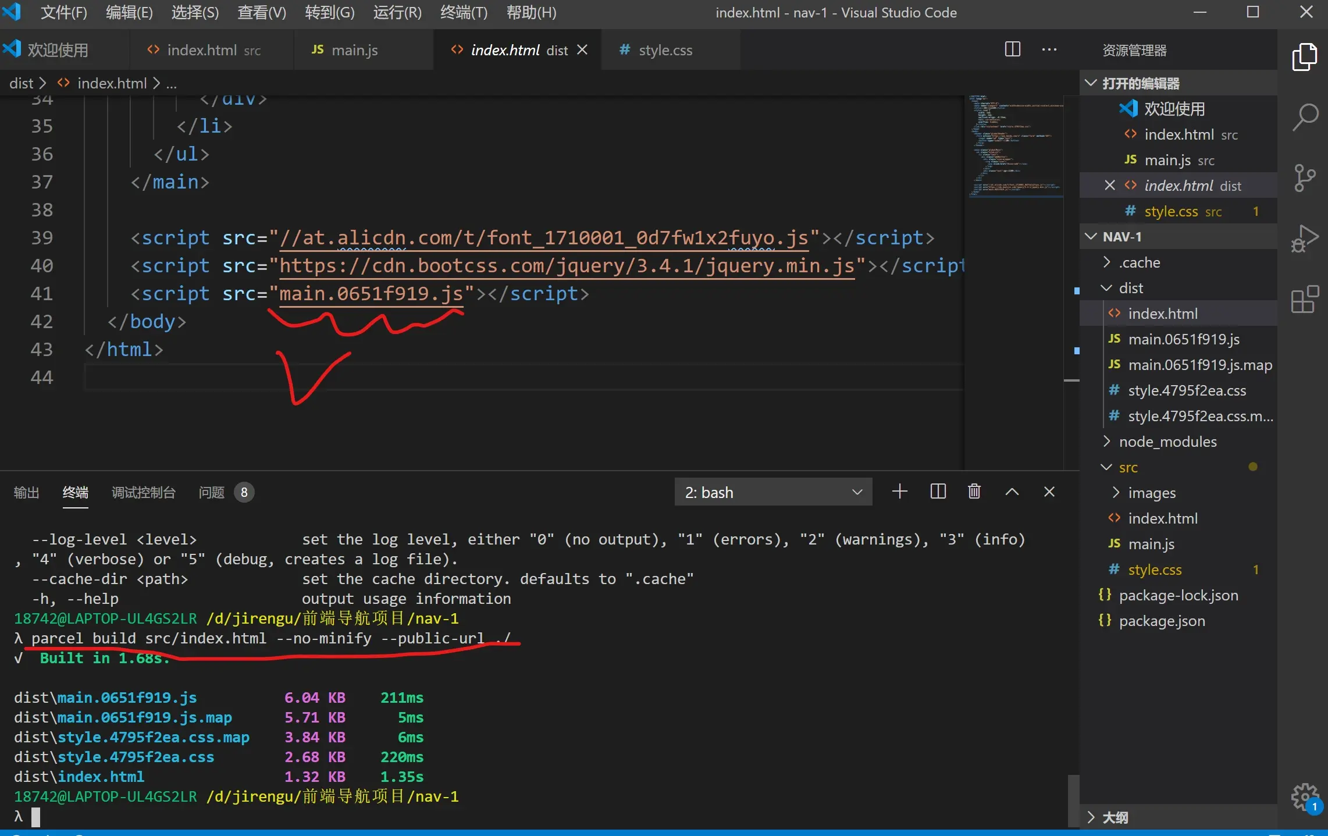
Task: Open the Search view icon
Action: (x=1305, y=118)
